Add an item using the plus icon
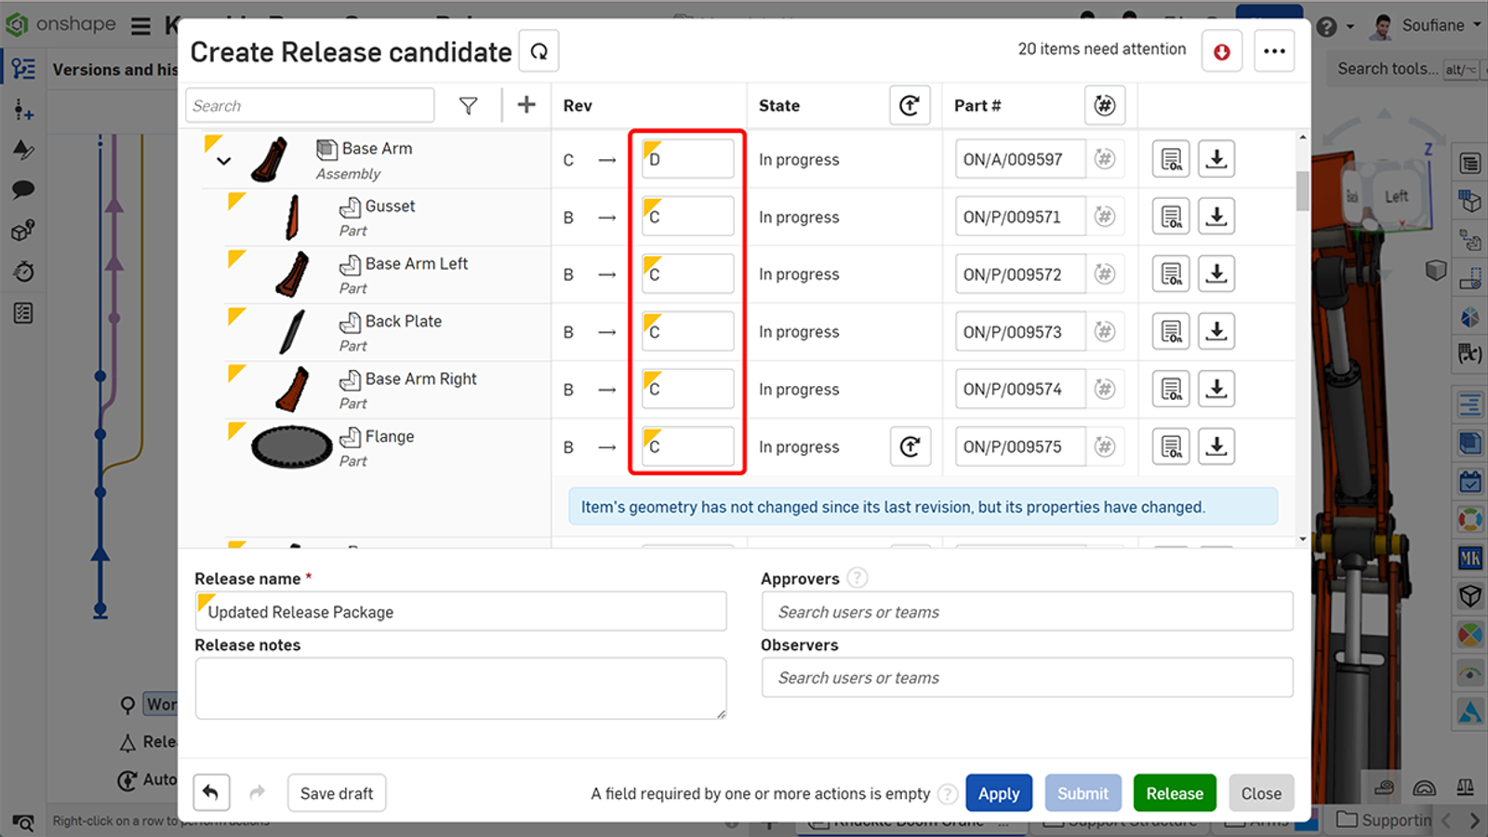Image resolution: width=1488 pixels, height=837 pixels. point(526,105)
